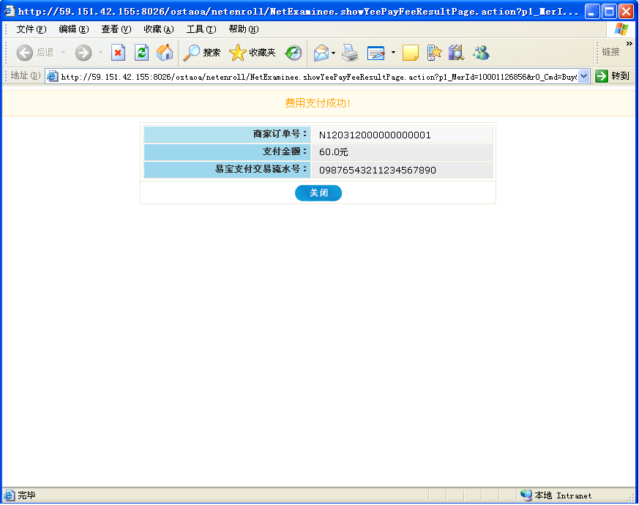The height and width of the screenshot is (505, 639).
Task: Open the 工具(T) menu
Action: coord(201,29)
